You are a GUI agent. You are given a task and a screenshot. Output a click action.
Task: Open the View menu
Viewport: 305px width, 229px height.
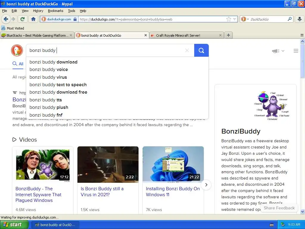(x=25, y=11)
